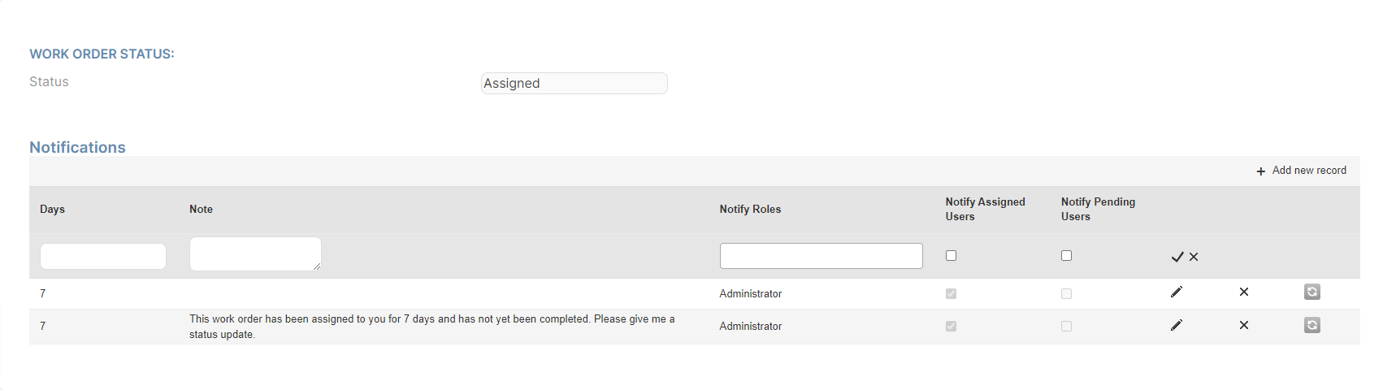Click inside the Note text area
Viewport: 1383px width, 390px height.
255,253
